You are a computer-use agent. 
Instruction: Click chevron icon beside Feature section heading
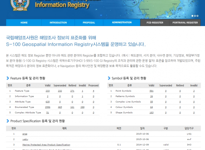point(7,78)
